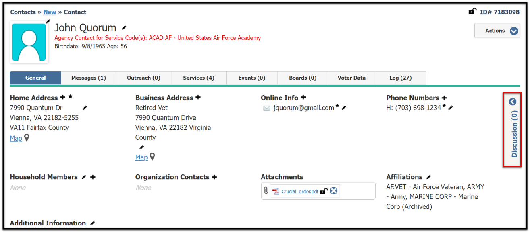The image size is (530, 233).
Task: Edit the contact name John Quorum pencil
Action: click(x=124, y=28)
